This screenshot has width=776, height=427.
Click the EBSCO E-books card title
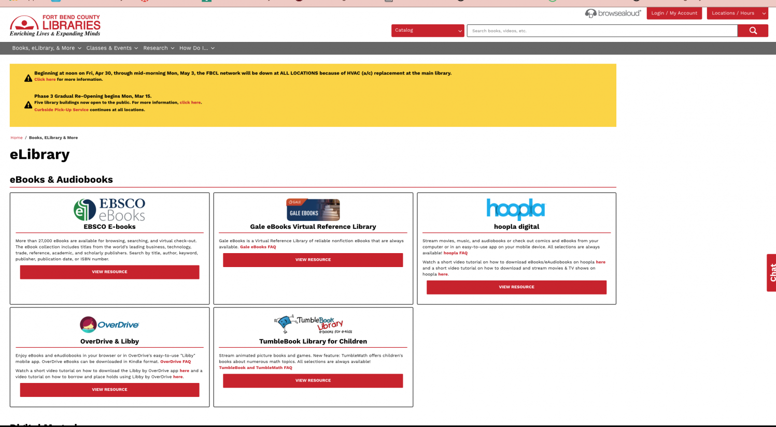point(109,227)
